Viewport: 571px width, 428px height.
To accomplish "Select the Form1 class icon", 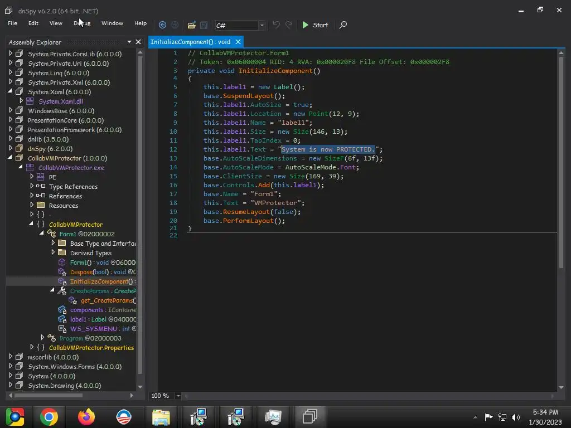I will [x=51, y=234].
